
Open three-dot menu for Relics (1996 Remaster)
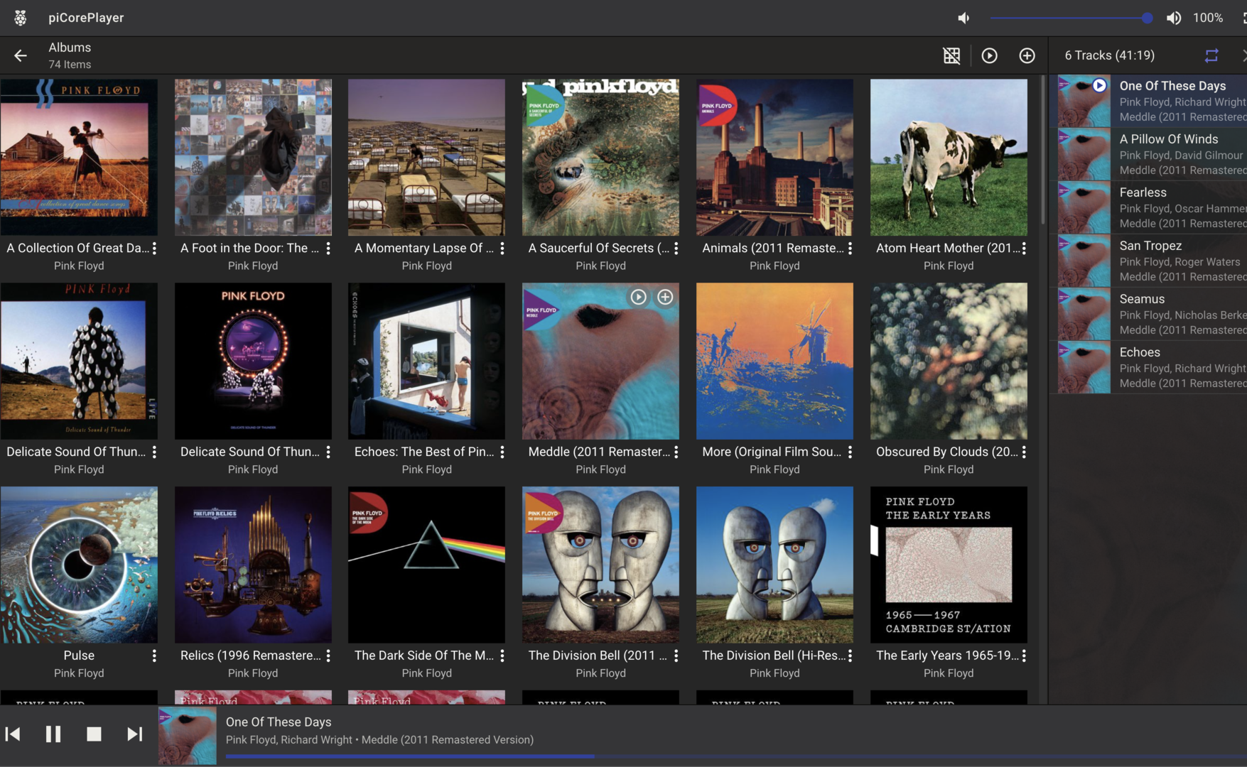328,656
